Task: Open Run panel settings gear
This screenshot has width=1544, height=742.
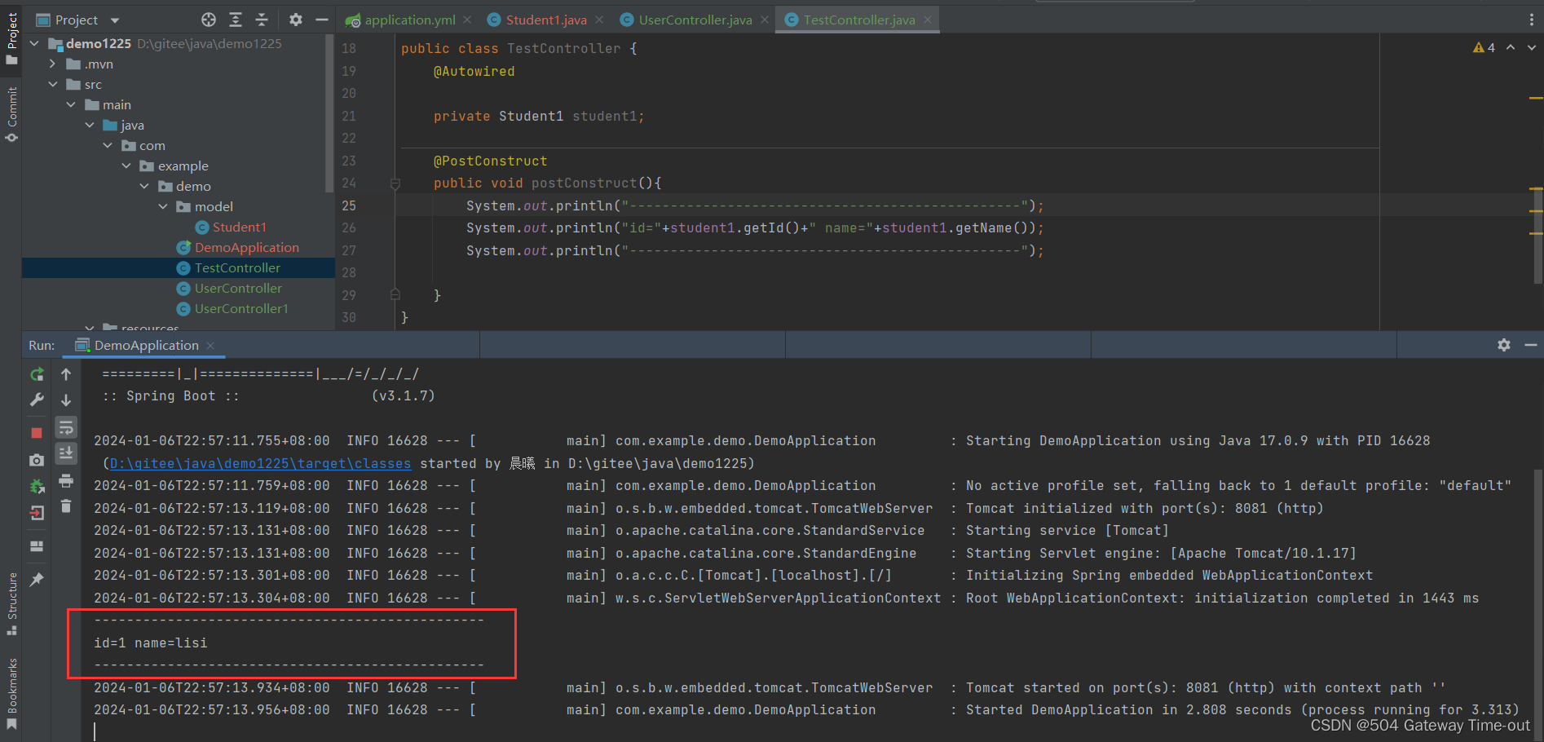Action: (x=1504, y=345)
